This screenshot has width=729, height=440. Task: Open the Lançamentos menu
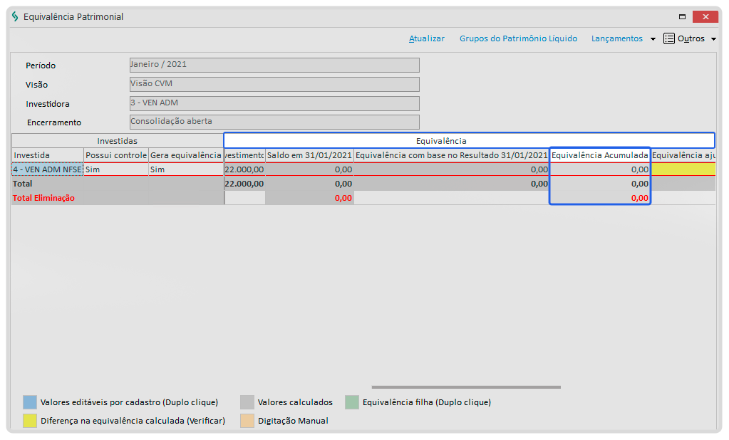[616, 38]
